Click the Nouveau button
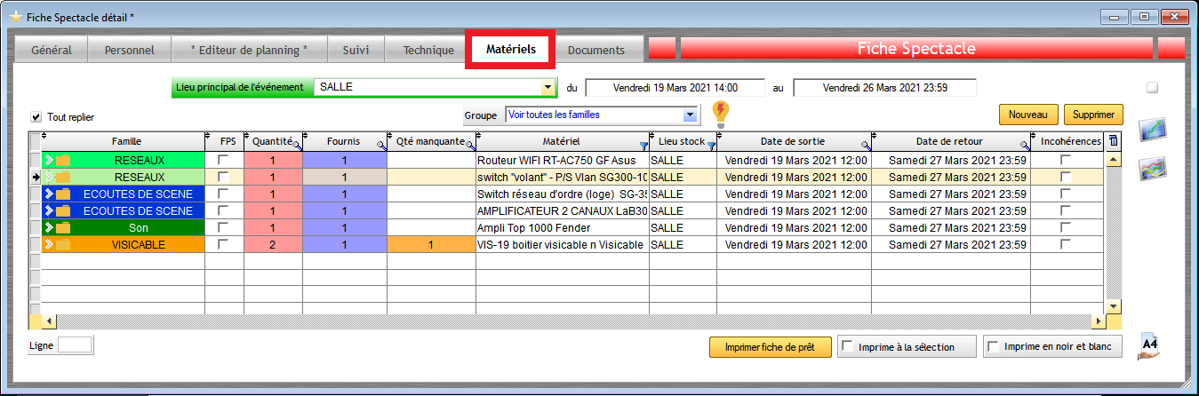Viewport: 1199px width, 396px height. (x=1028, y=115)
